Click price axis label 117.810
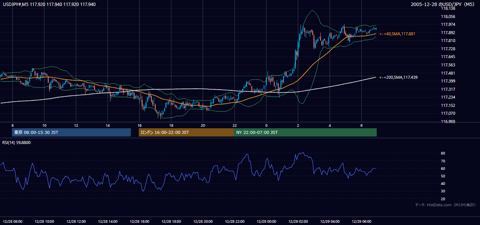This screenshot has width=480, height=225. pyautogui.click(x=448, y=41)
